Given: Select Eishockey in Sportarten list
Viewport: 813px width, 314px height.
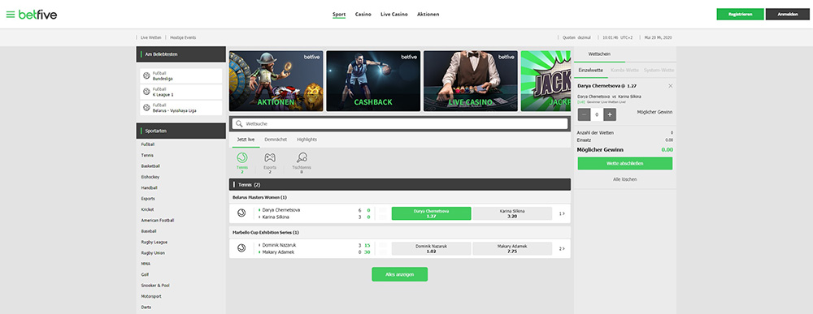Looking at the screenshot, I should (150, 178).
